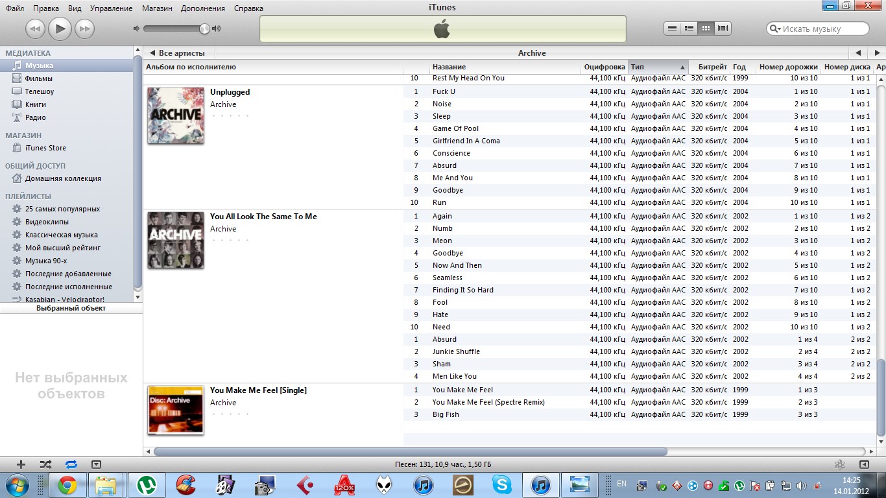Switch to Cover Flow view
This screenshot has width=886, height=498.
click(723, 28)
